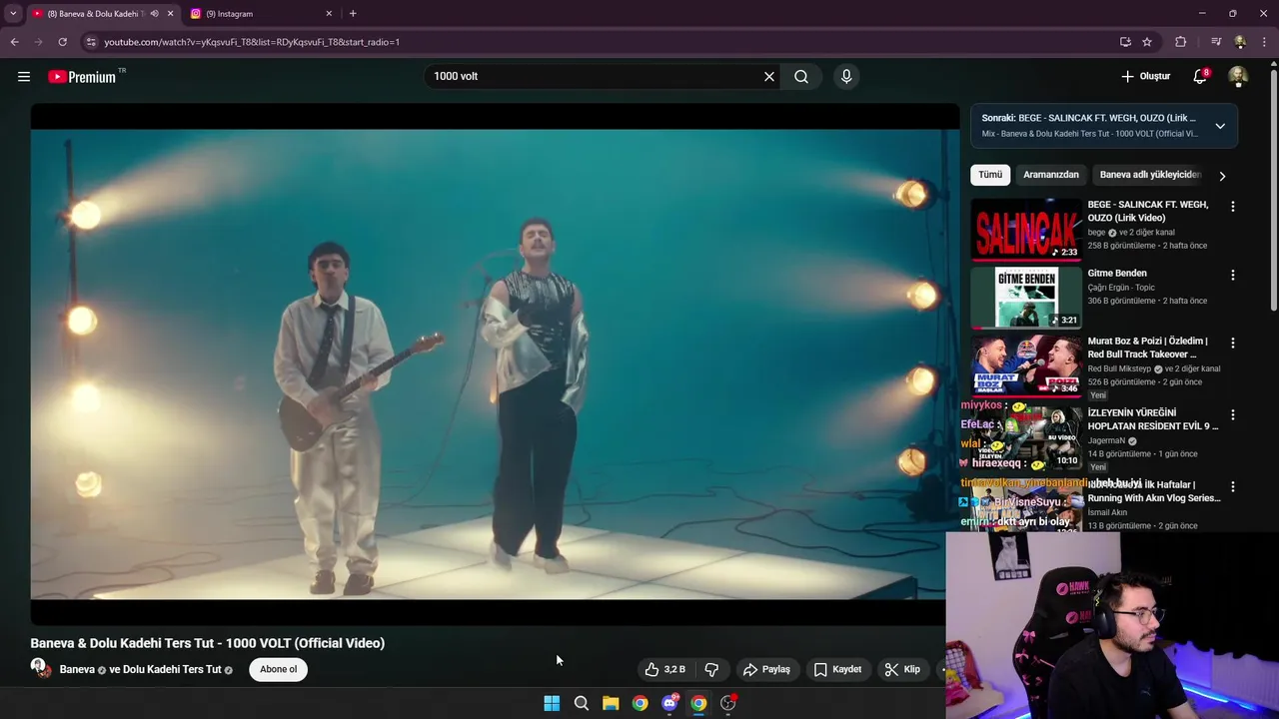
Task: Open Dolu Kadehi Ters Tut channel link
Action: pos(172,669)
